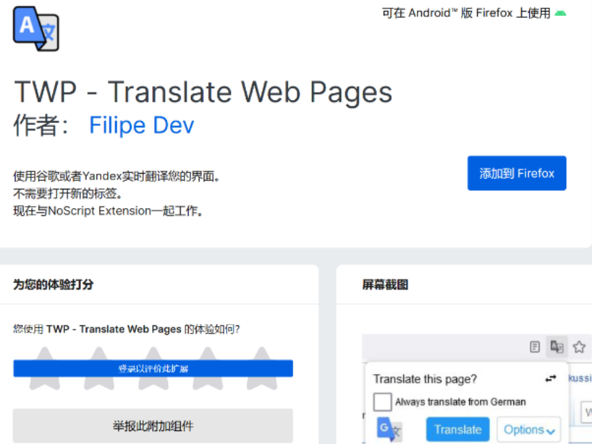The height and width of the screenshot is (444, 592).
Task: Click the 举报此附加组件 button
Action: pos(153,426)
